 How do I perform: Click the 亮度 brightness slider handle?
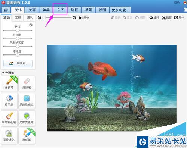18,30
